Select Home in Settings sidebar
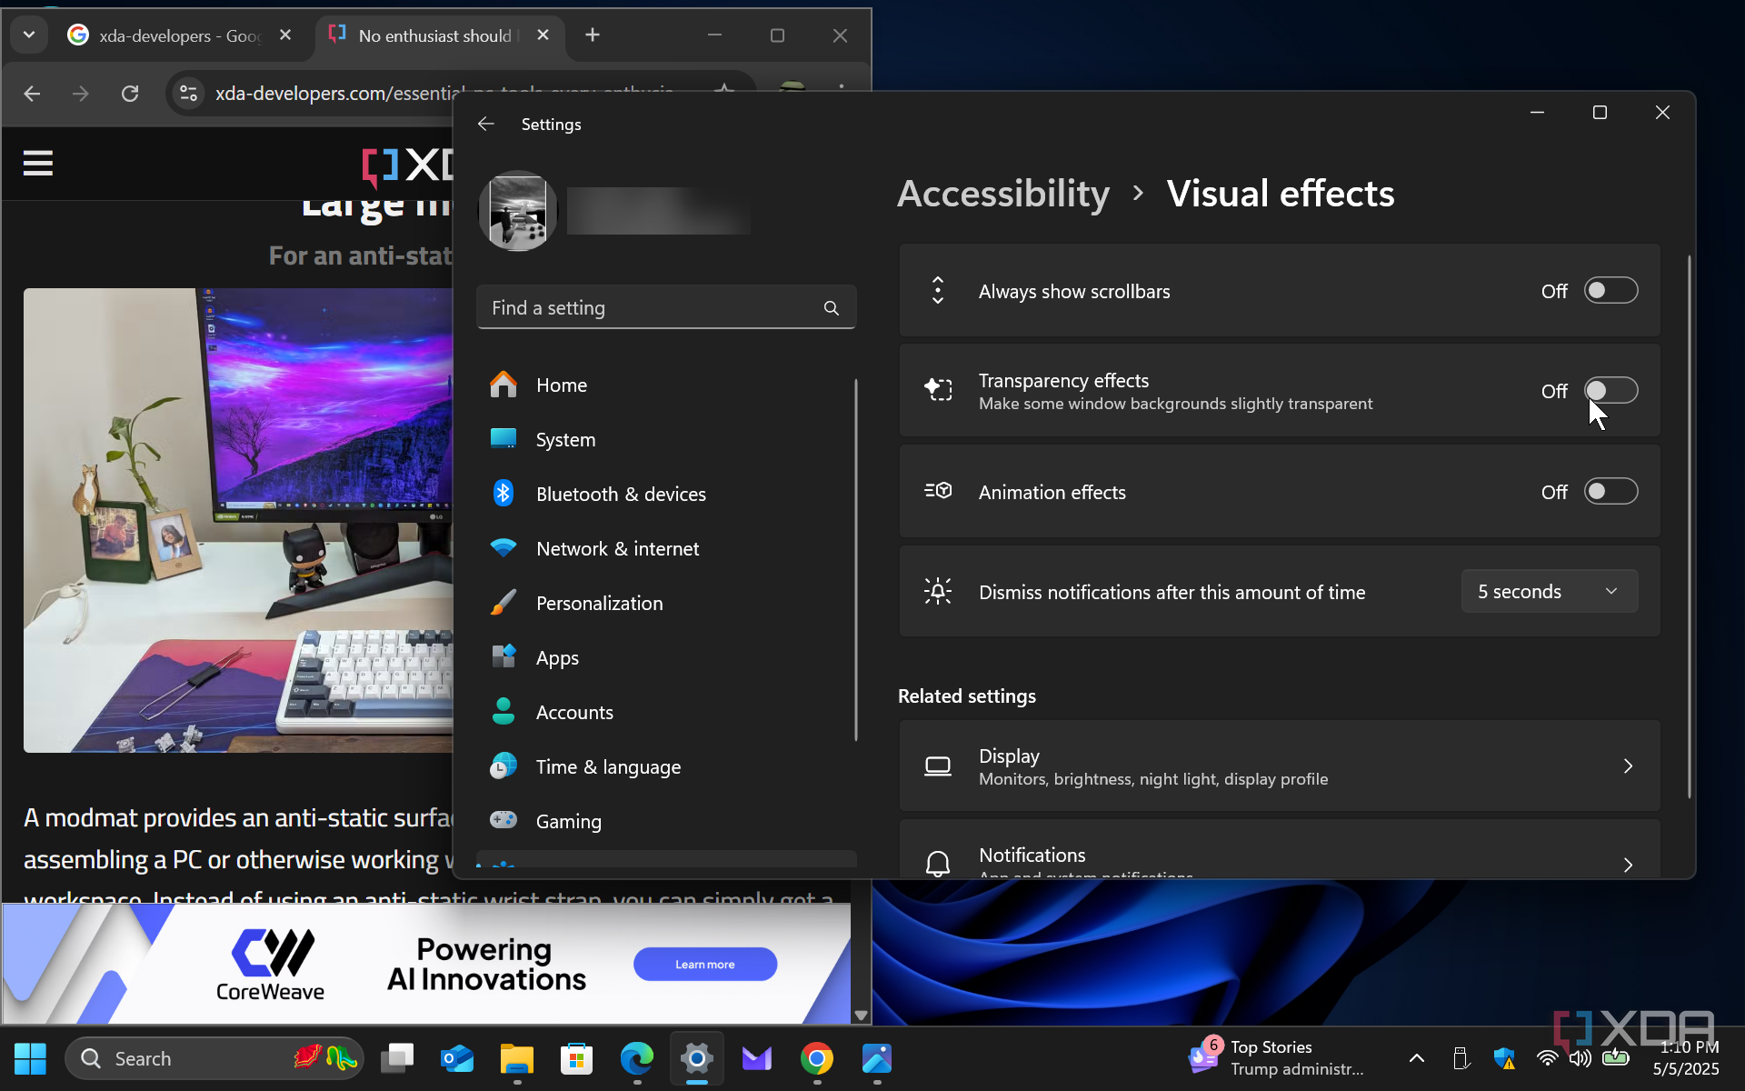 click(666, 385)
